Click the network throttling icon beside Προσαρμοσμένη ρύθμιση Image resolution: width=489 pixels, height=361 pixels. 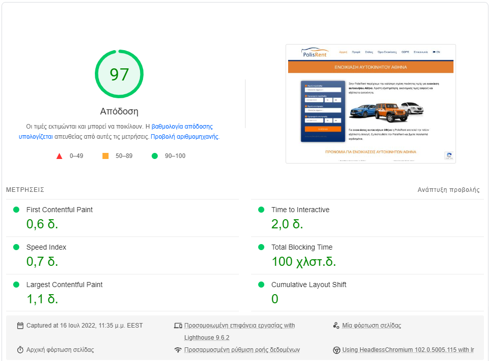[x=178, y=350]
